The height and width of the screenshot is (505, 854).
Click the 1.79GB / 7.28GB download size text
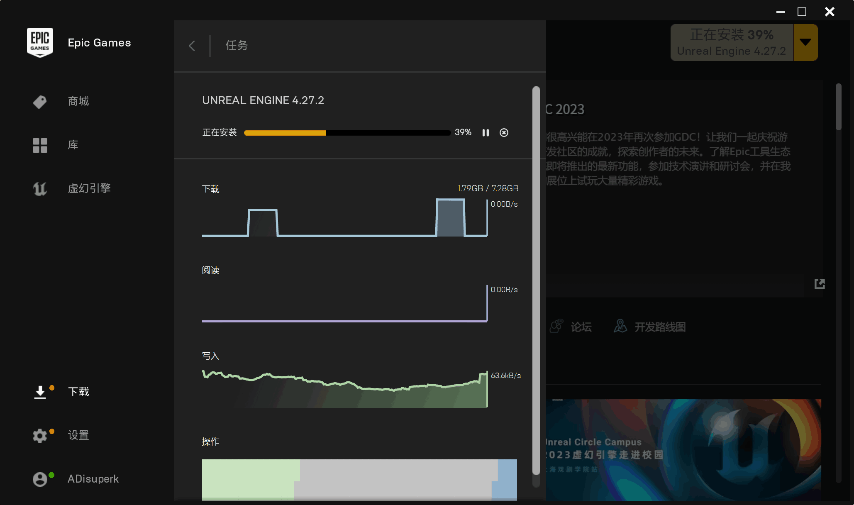488,188
